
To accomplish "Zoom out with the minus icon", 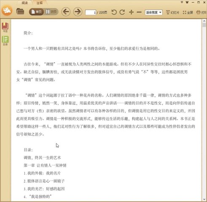I will tap(139, 12).
